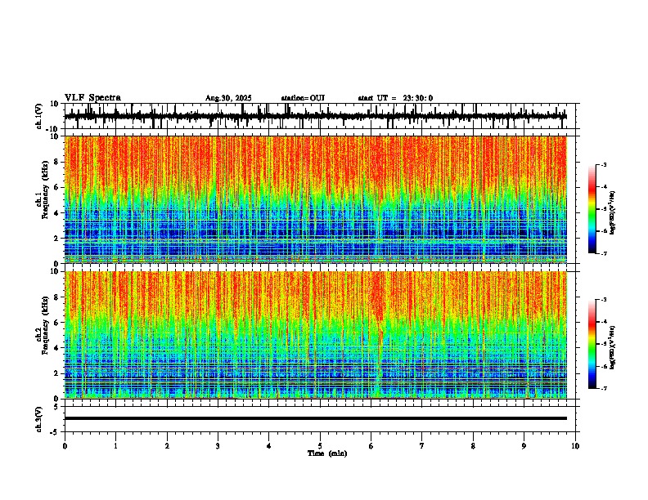Click time axis tick label "9"
Image resolution: width=648 pixels, height=500 pixels.
524,446
